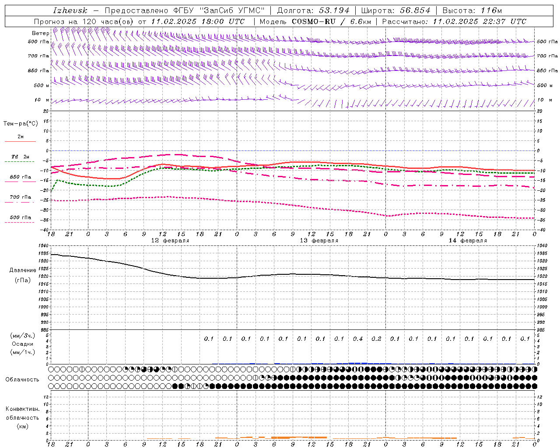Click the date label "13 февраля"

tap(319, 241)
